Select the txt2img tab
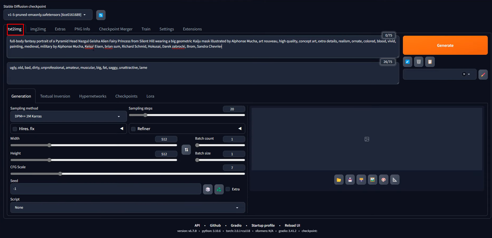Screen dimensions: 492x238 click(x=15, y=29)
